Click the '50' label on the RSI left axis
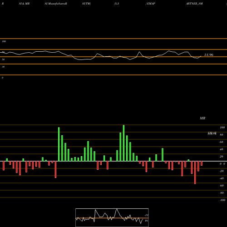227x227 pixels. tap(3, 59)
